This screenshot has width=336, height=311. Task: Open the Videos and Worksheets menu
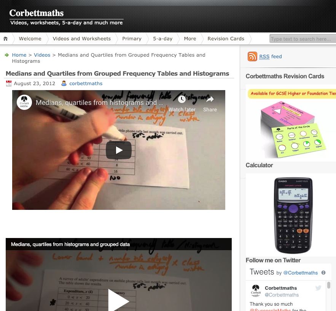pyautogui.click(x=82, y=39)
